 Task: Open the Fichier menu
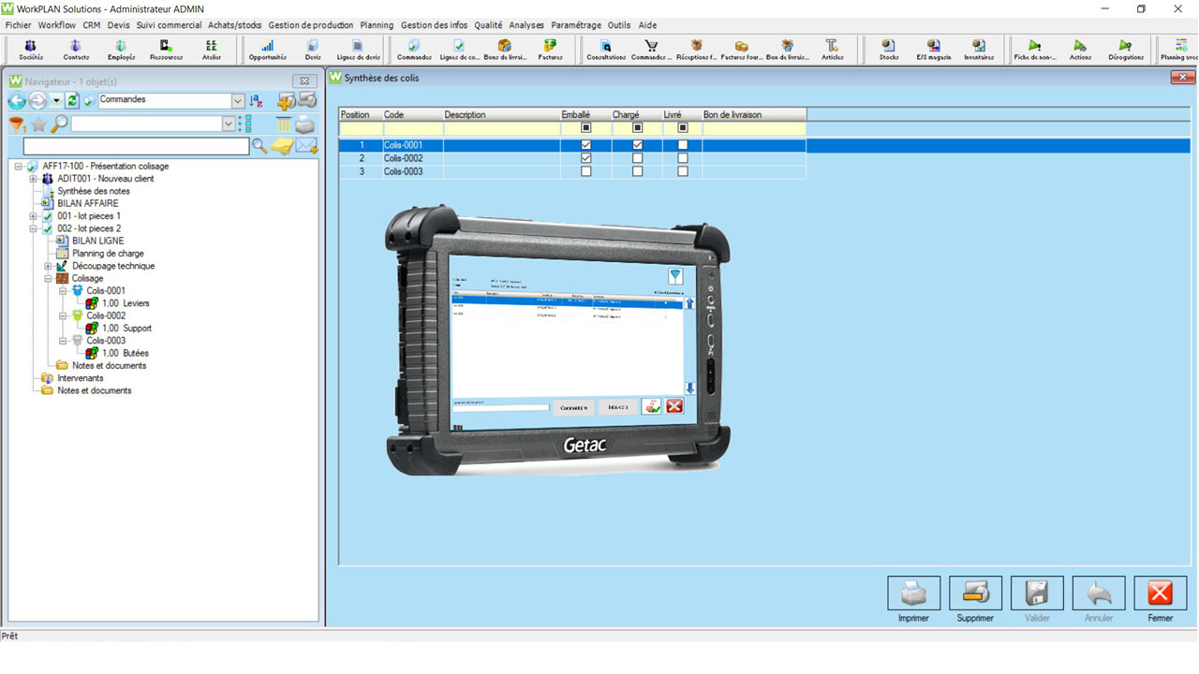point(18,25)
